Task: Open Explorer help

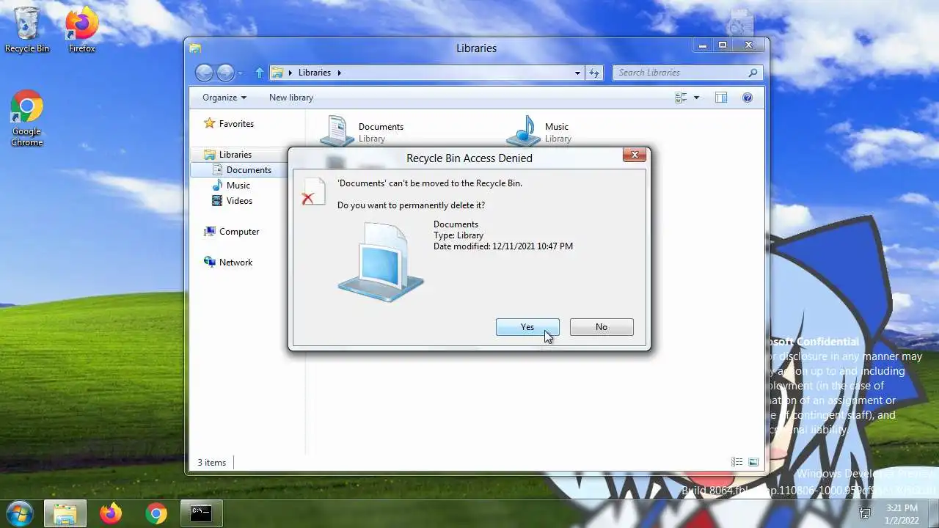Action: pyautogui.click(x=748, y=98)
